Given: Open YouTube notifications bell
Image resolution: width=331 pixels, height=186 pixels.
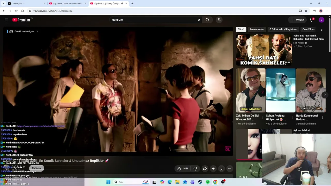Looking at the screenshot, I should 312,20.
